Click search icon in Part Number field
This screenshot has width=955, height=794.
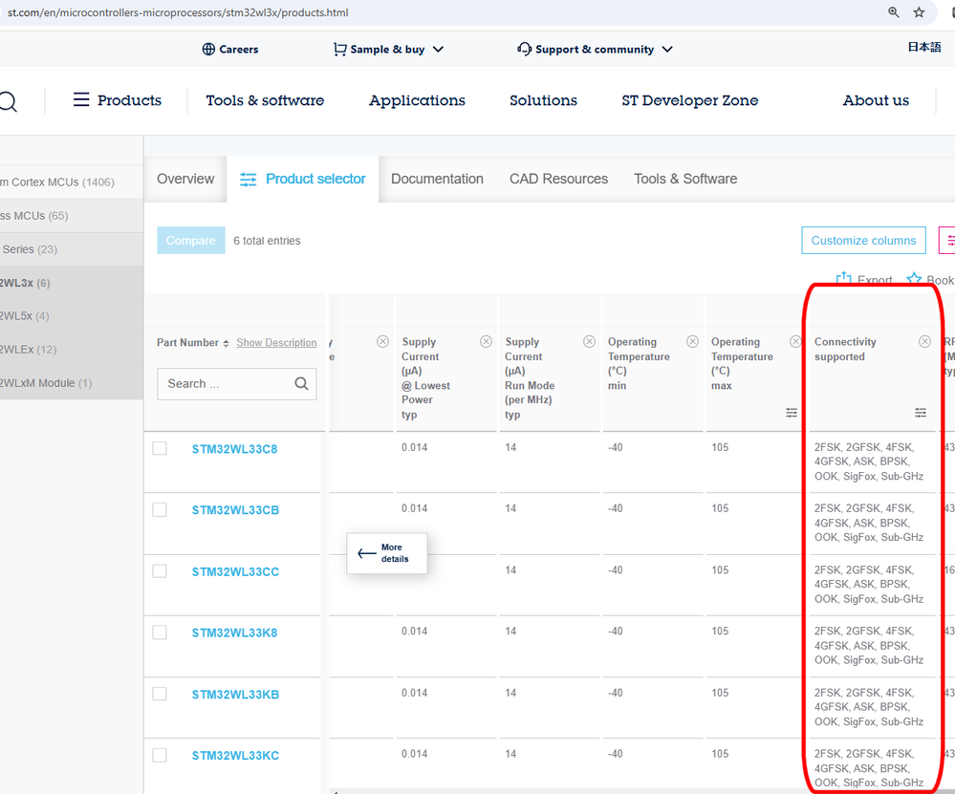[x=301, y=383]
